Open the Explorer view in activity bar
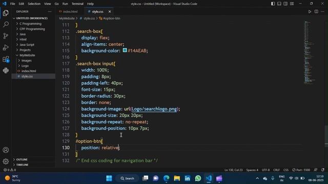The height and width of the screenshot is (184, 328). (6, 13)
